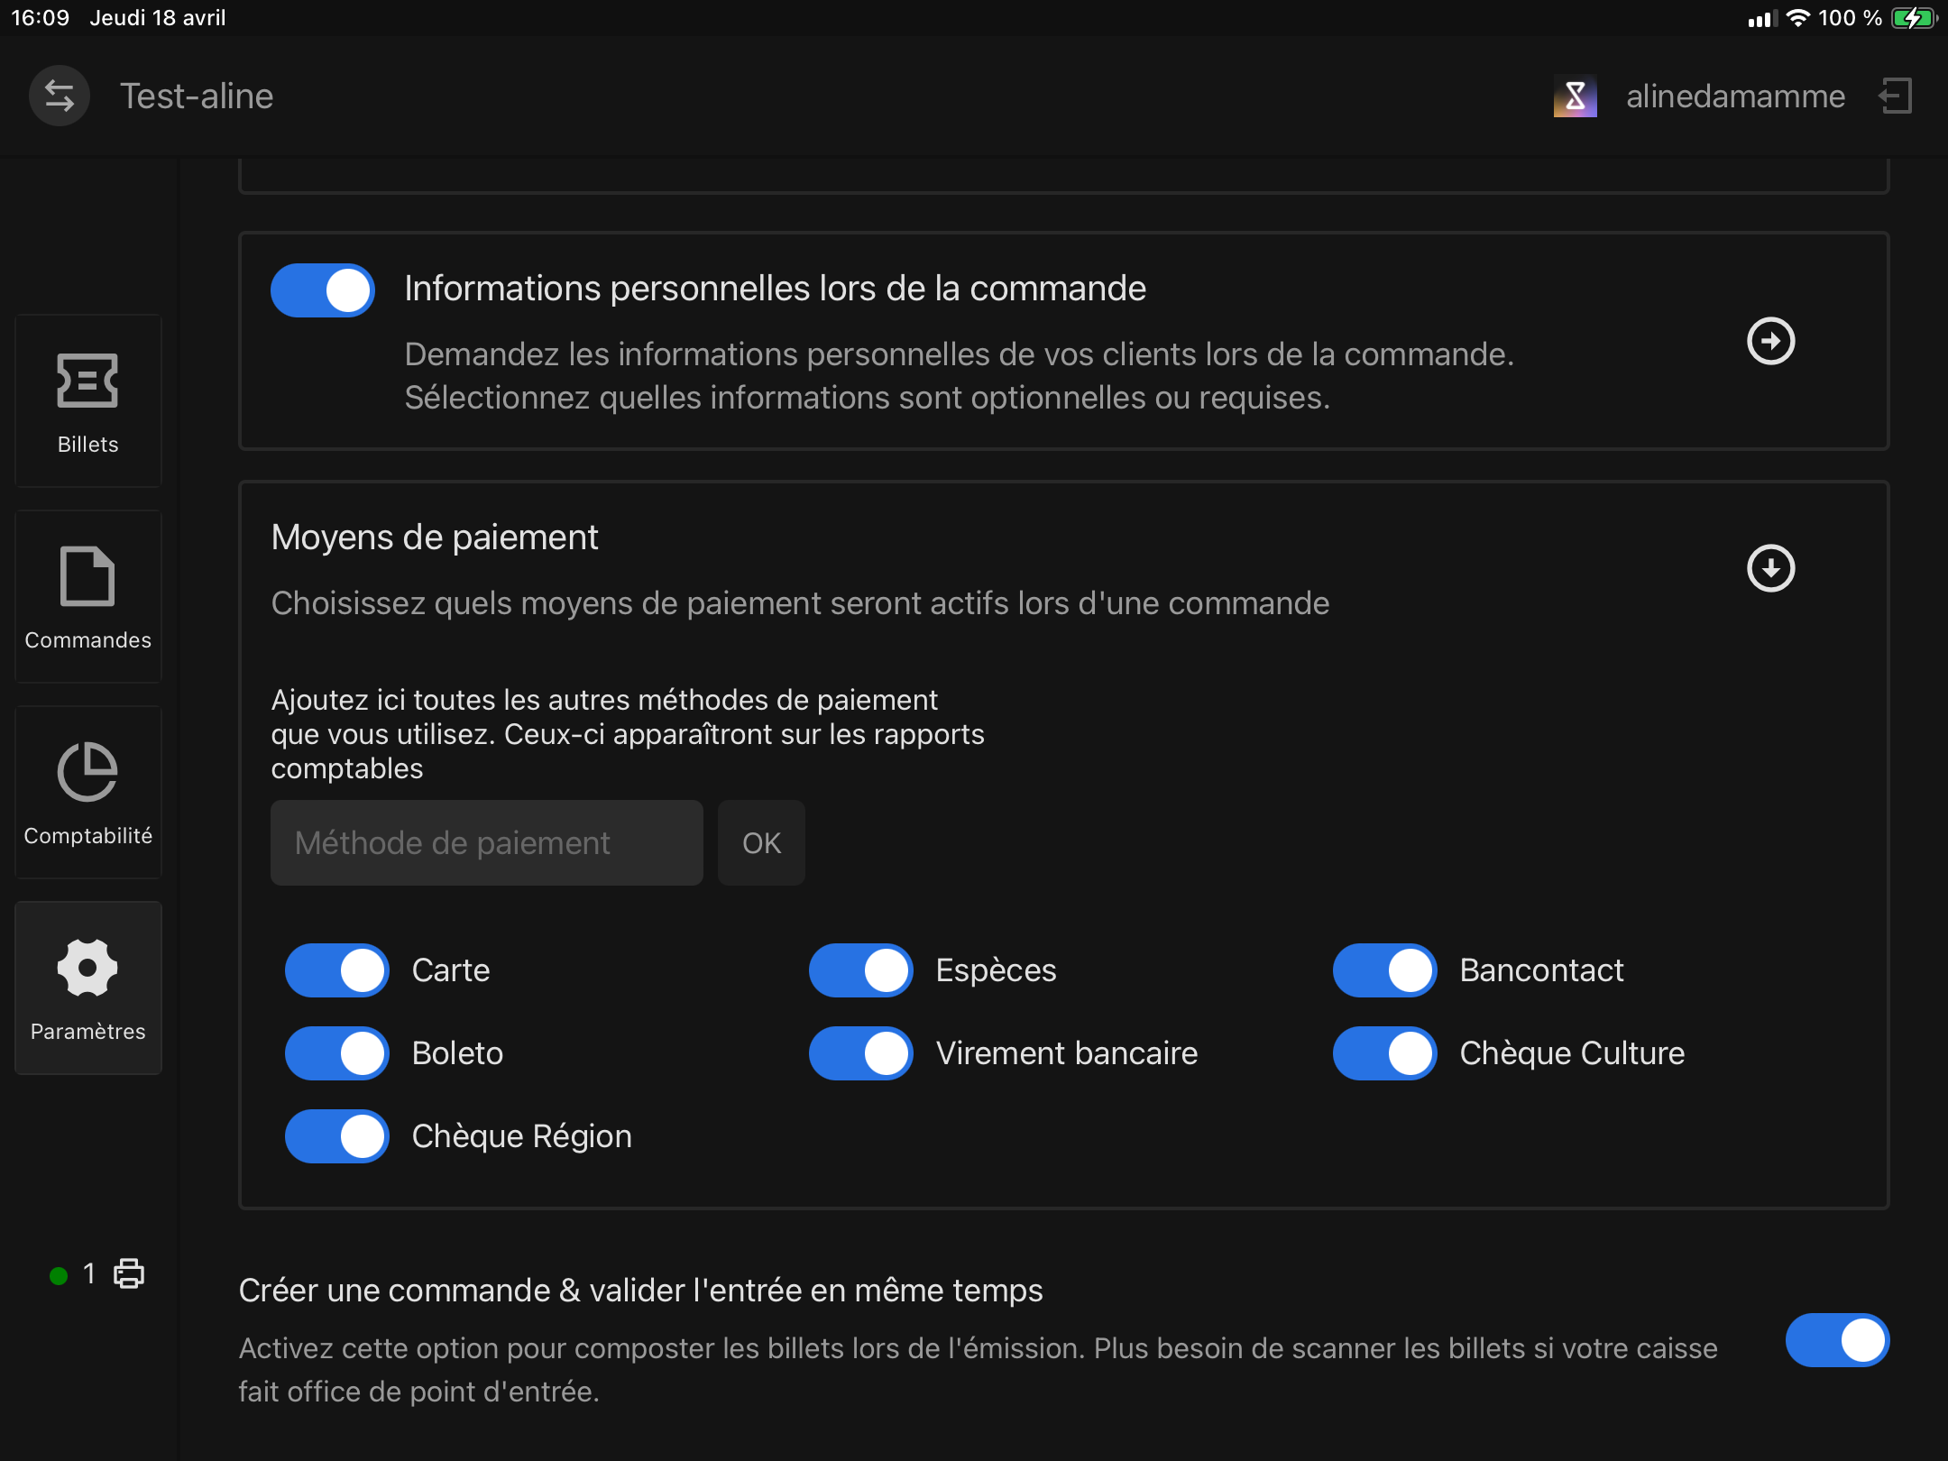
Task: Click the Méthode de paiement input field
Action: [x=487, y=843]
